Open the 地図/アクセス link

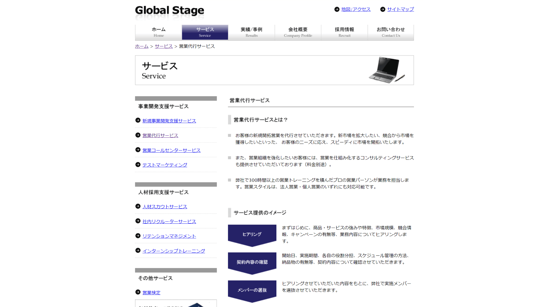tap(356, 9)
